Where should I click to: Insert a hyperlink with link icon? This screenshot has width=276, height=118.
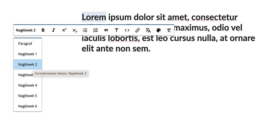[x=137, y=30]
